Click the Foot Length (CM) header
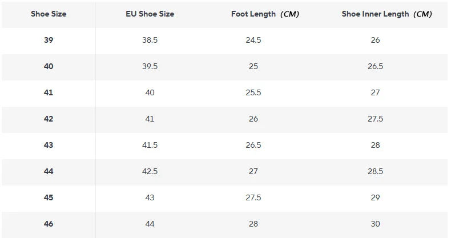Screen dimensions: 451x238 click(265, 14)
